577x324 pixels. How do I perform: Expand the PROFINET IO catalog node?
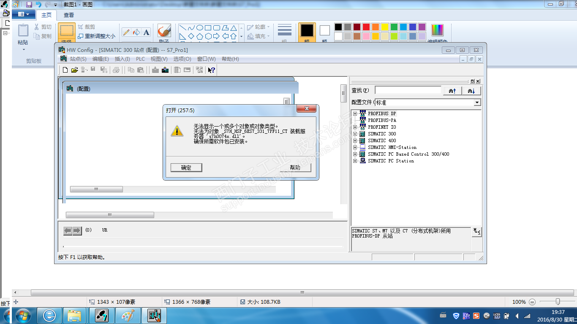pyautogui.click(x=355, y=127)
